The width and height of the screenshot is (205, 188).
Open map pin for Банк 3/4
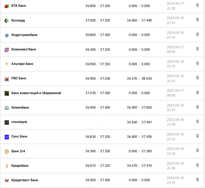point(197,150)
